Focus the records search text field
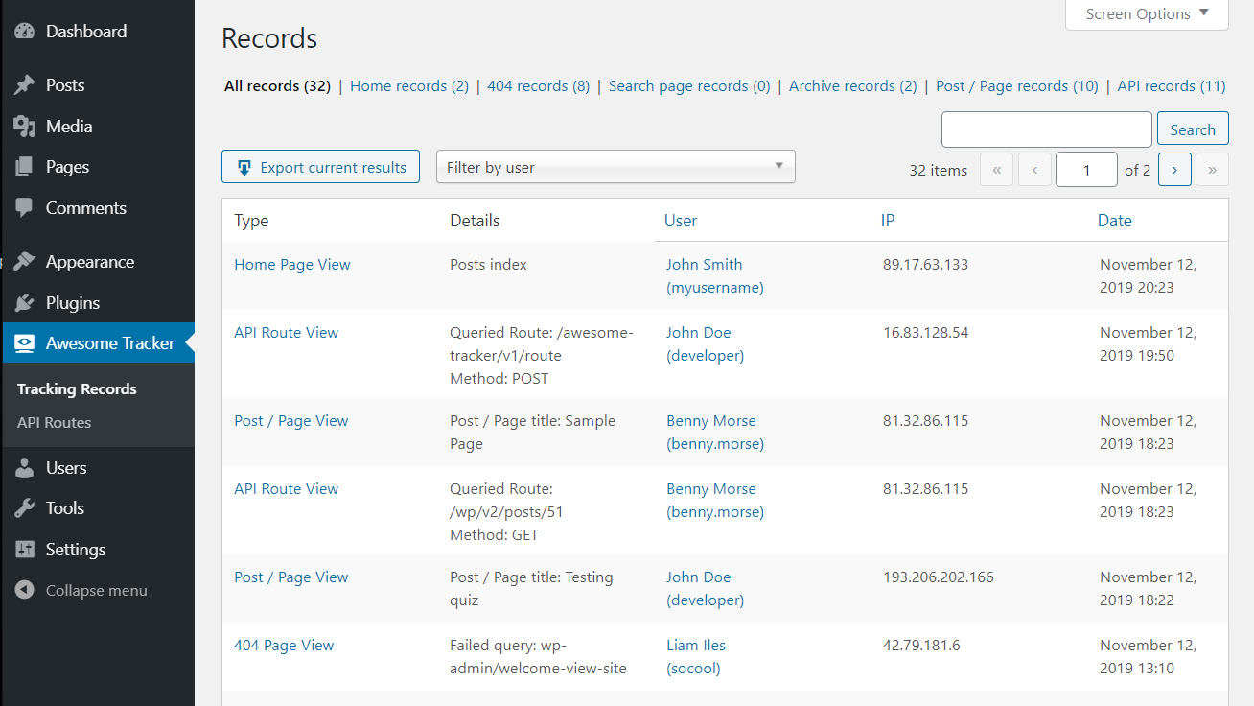 [x=1047, y=129]
